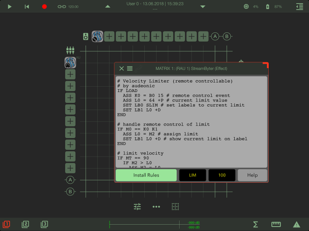Image resolution: width=309 pixels, height=231 pixels.
Task: Expand the up arrow next to session title
Action: (107, 7)
